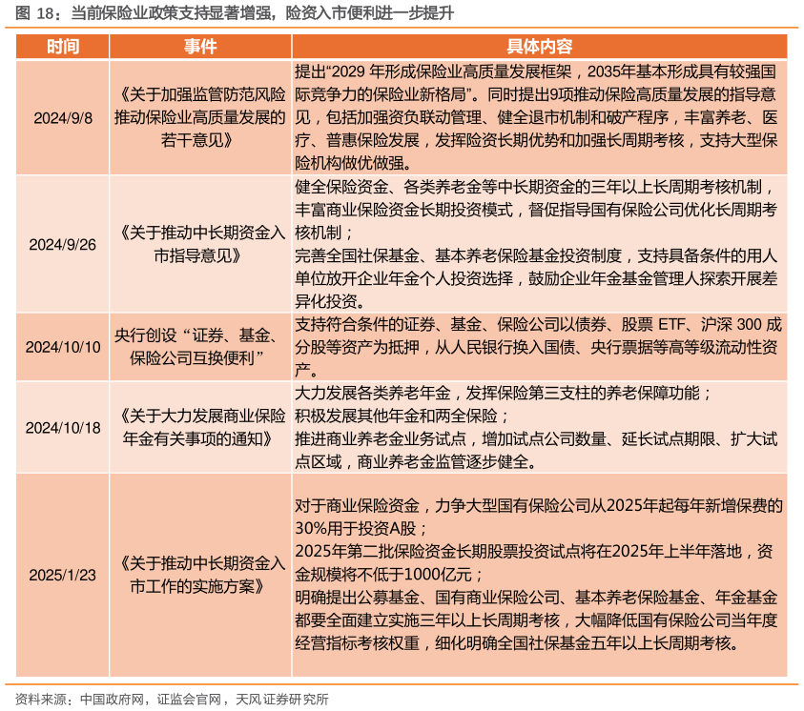Click content line '积极发展其他年金和两全保险'
The width and height of the screenshot is (804, 711).
(x=402, y=416)
